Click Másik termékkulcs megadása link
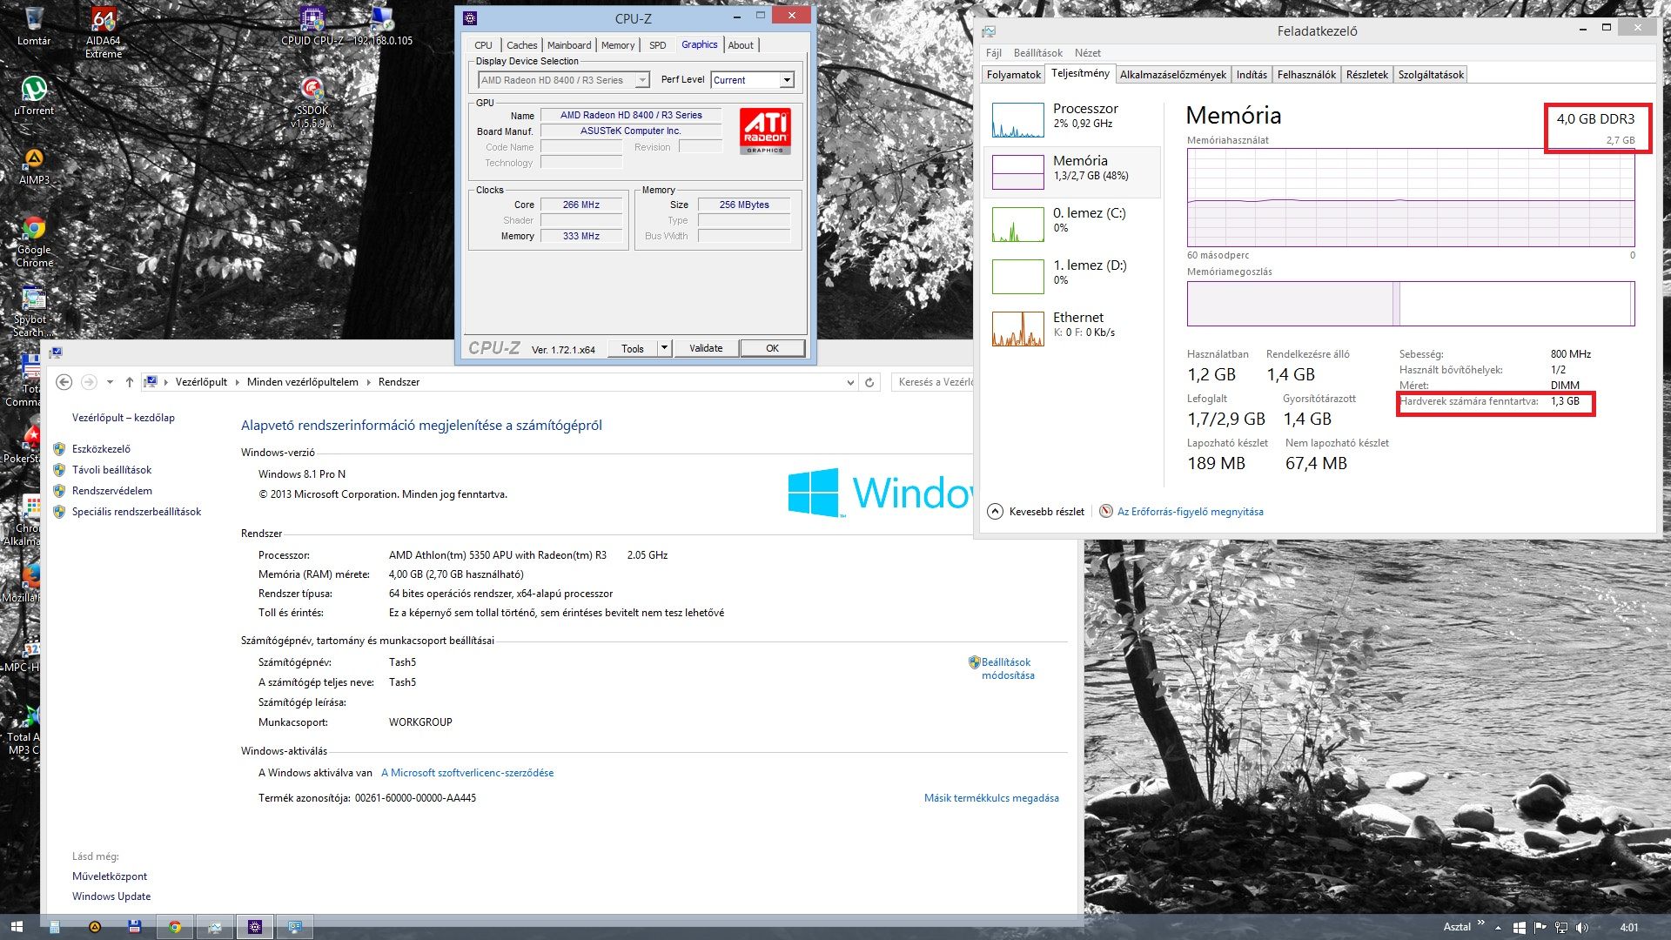This screenshot has height=940, width=1671. coord(991,798)
